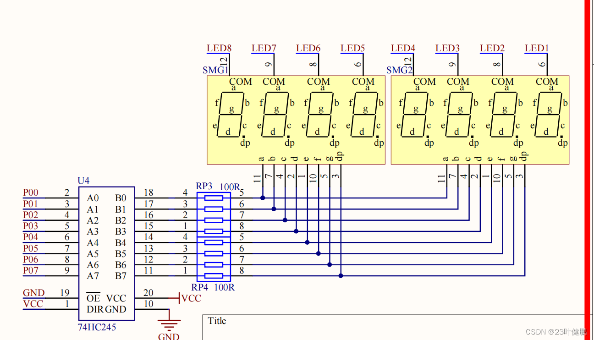Click the resistor symbol on the B6 line
This screenshot has height=340, width=594.
pyautogui.click(x=214, y=264)
